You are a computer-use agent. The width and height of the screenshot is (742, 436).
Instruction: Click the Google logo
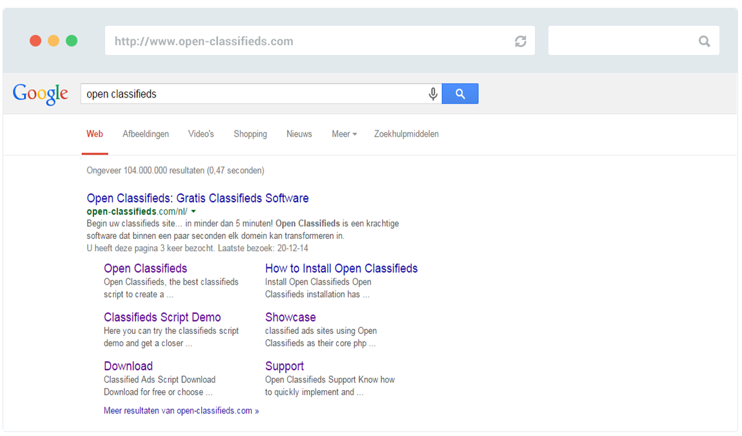40,94
